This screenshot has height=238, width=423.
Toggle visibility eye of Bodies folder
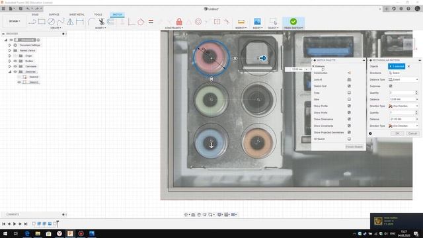pos(15,61)
